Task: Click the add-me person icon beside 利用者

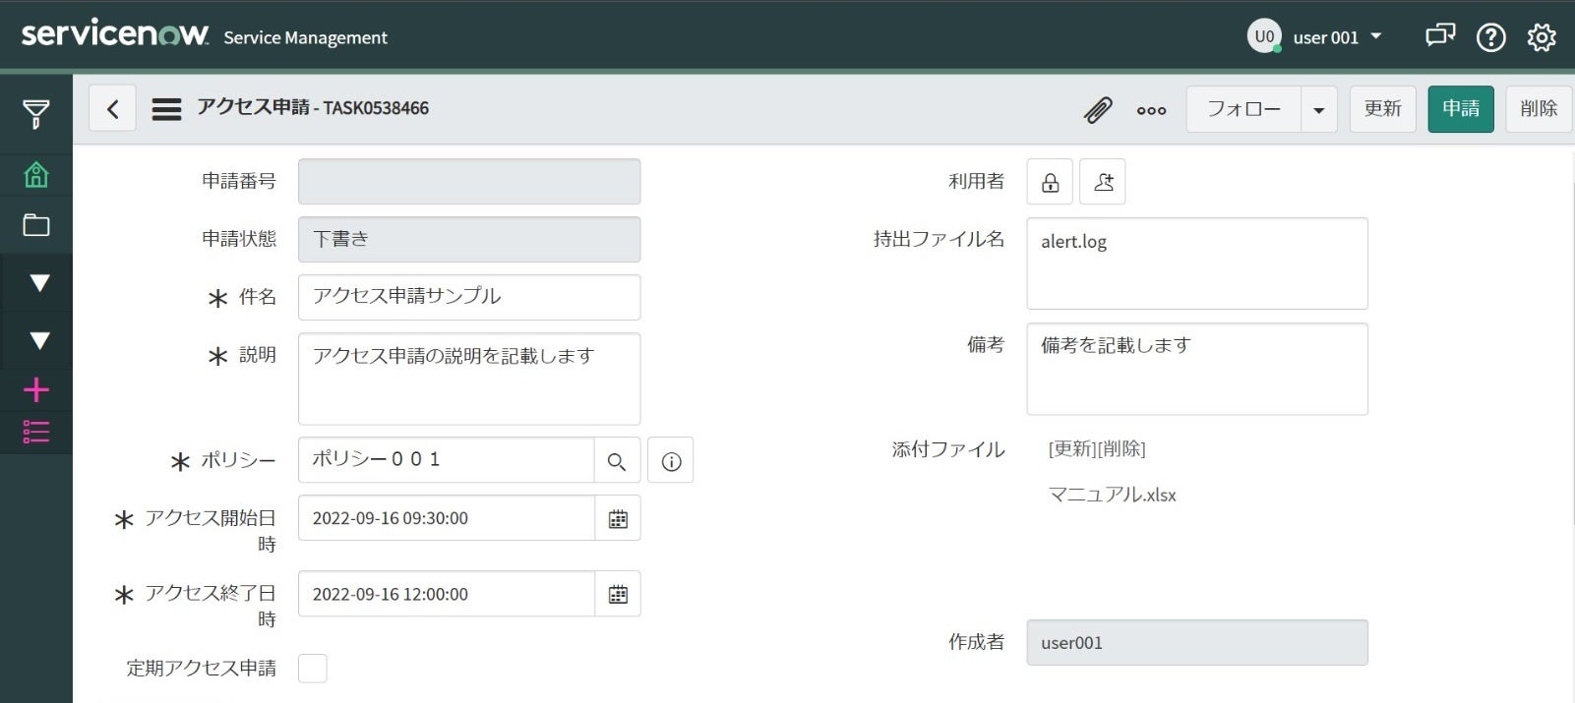Action: coord(1103,182)
